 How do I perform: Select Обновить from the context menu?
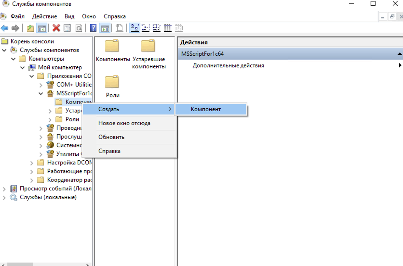click(x=111, y=137)
